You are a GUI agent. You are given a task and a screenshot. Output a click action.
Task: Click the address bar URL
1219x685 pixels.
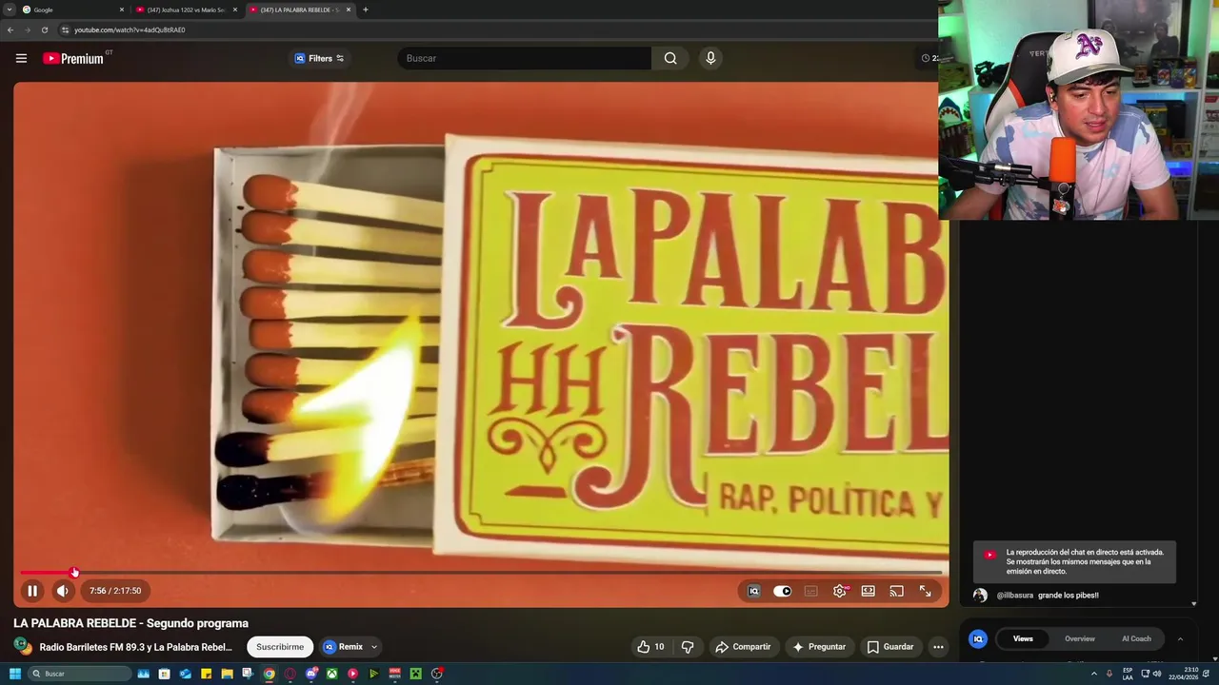pyautogui.click(x=130, y=29)
